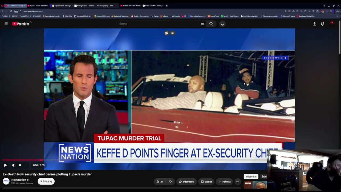Open the YouTube upload/create button
341x192 pixels.
click(314, 24)
